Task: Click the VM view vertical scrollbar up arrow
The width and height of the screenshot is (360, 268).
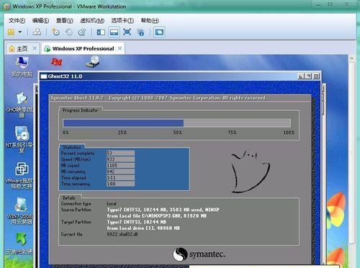Action: [x=351, y=58]
